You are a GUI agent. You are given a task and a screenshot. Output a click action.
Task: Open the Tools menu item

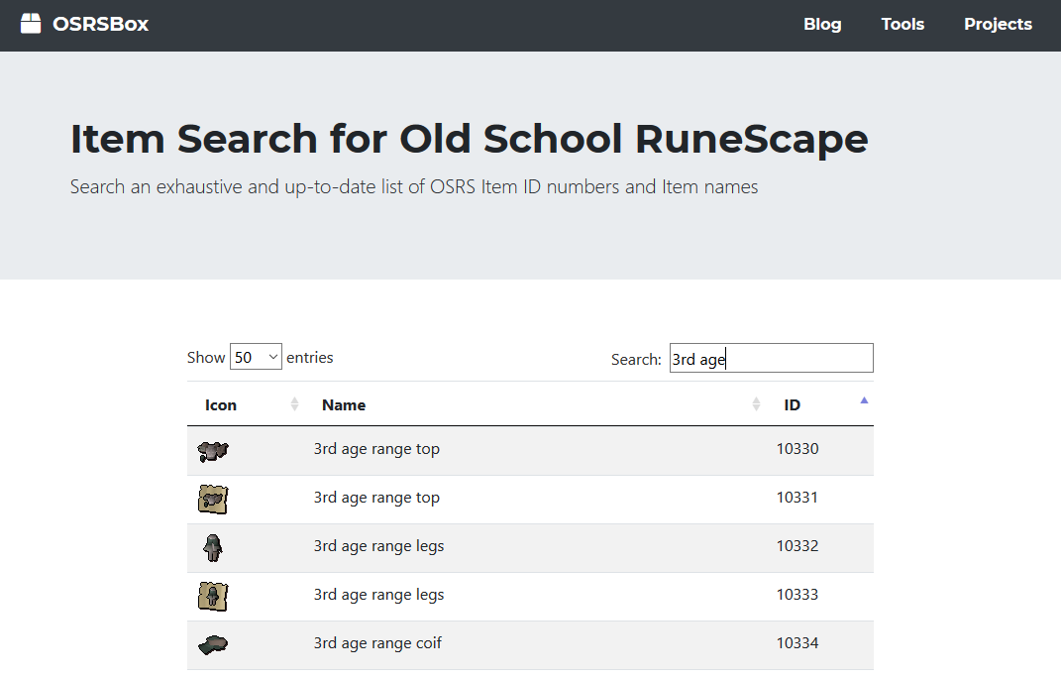click(902, 25)
